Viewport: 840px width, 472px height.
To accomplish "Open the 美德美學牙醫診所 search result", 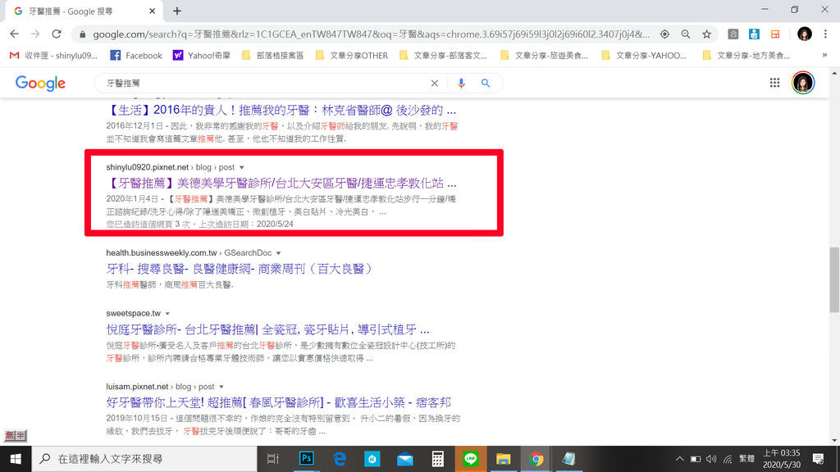I will [281, 183].
